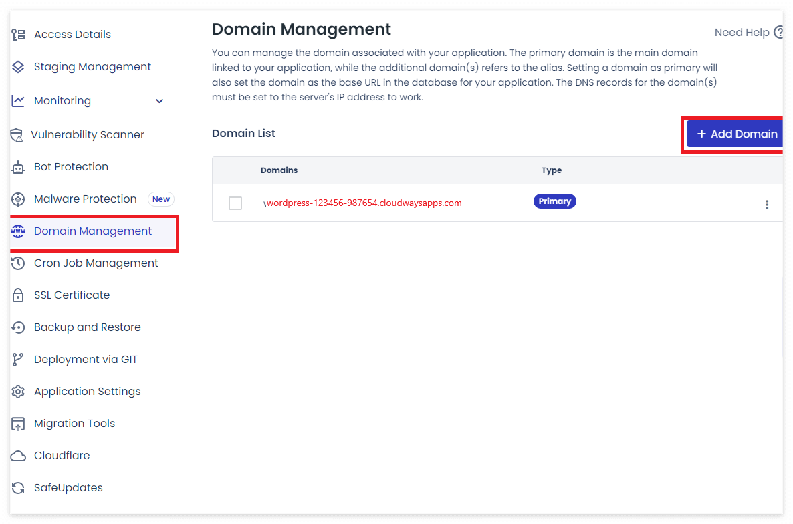
Task: Click the Staging Management layers icon
Action: (18, 67)
